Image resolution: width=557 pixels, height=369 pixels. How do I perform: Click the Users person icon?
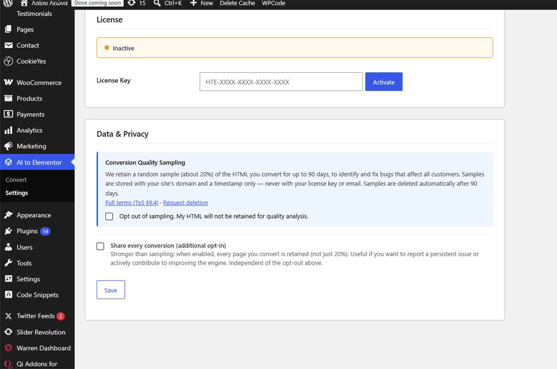[x=8, y=247]
